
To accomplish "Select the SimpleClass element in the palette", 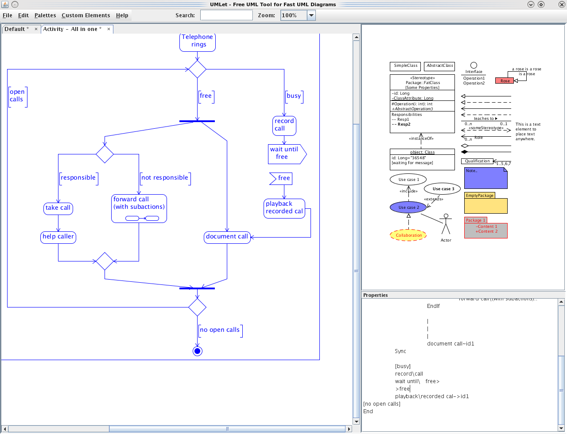I will coord(404,66).
